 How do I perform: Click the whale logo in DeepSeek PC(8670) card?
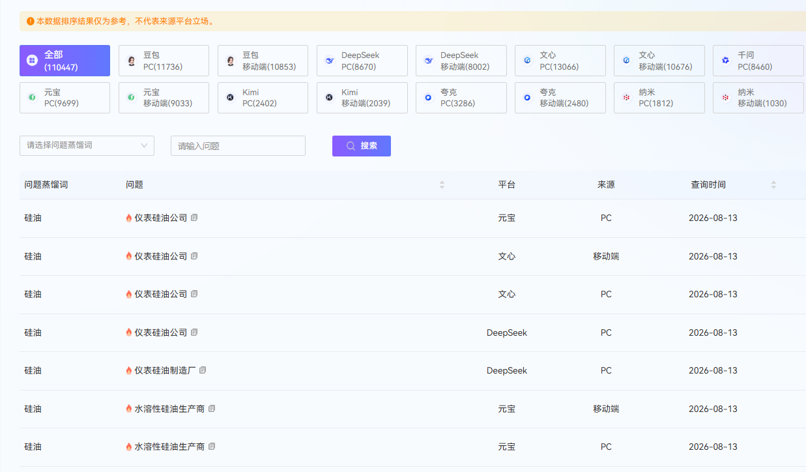pos(330,61)
